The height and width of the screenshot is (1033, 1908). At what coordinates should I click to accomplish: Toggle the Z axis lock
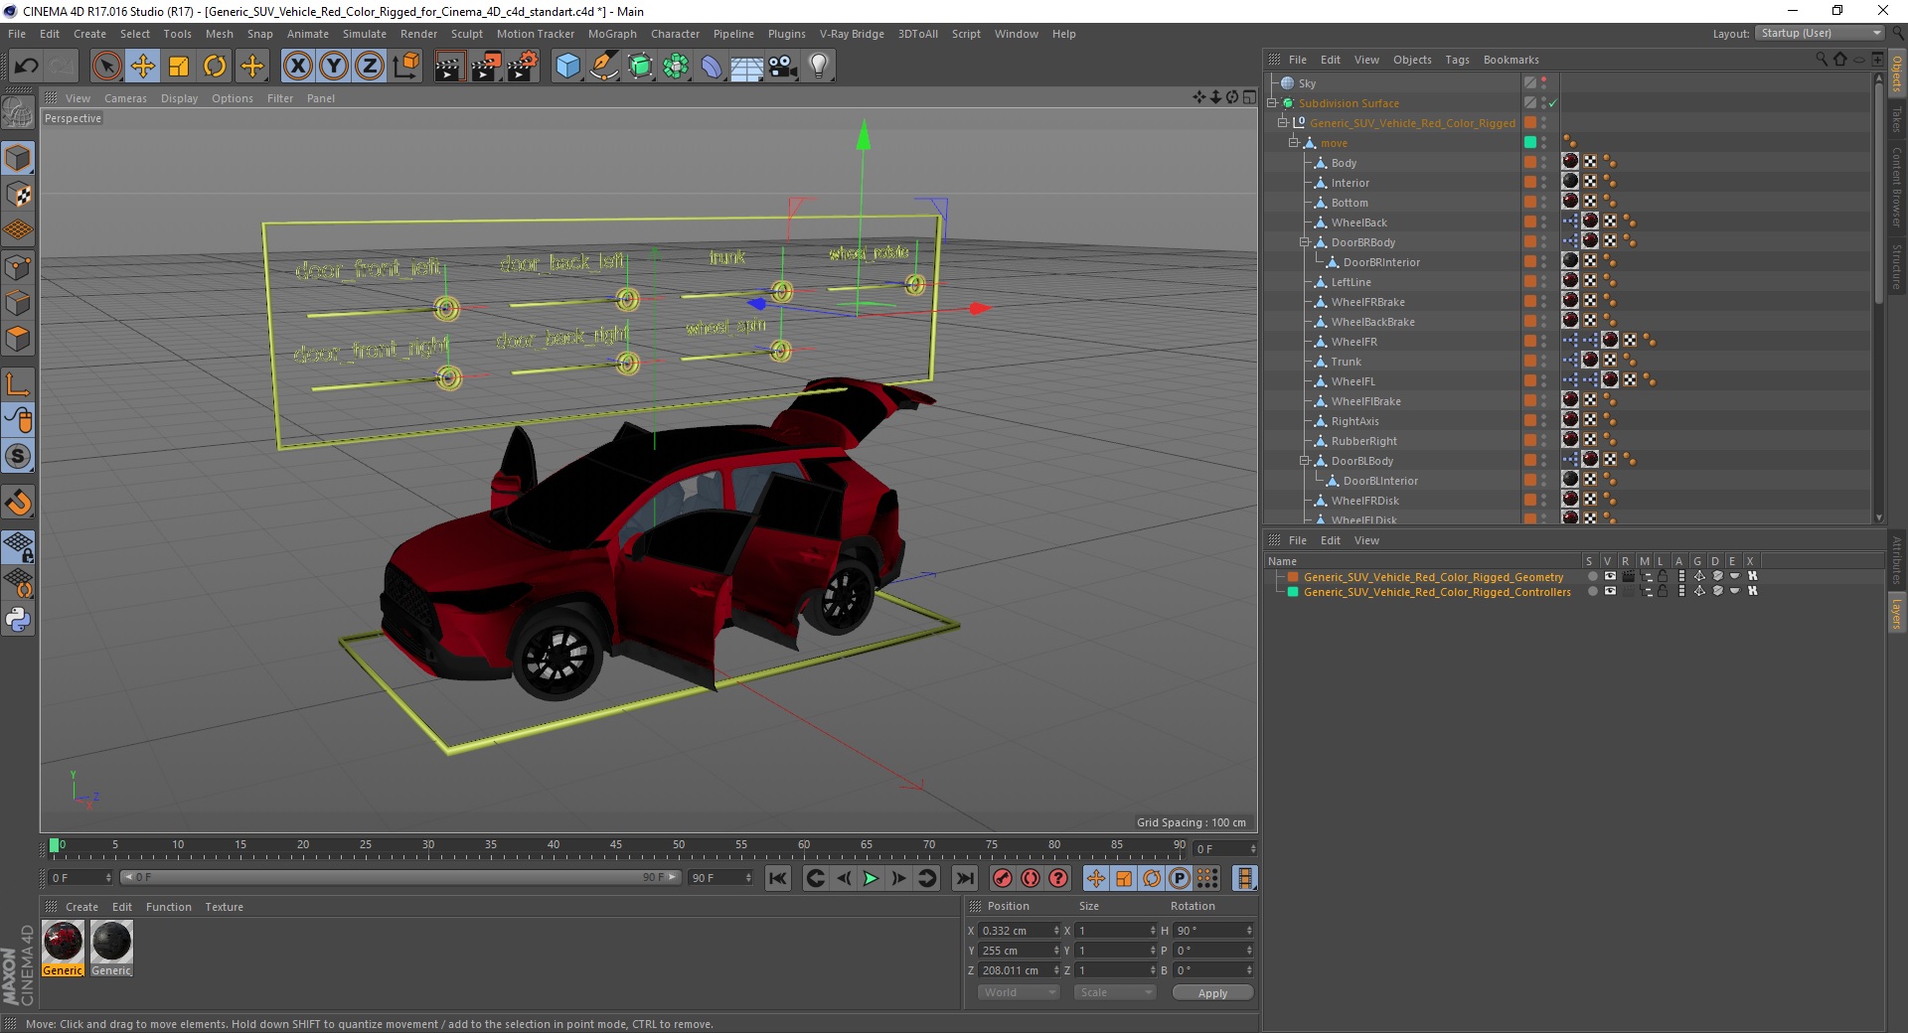point(370,67)
